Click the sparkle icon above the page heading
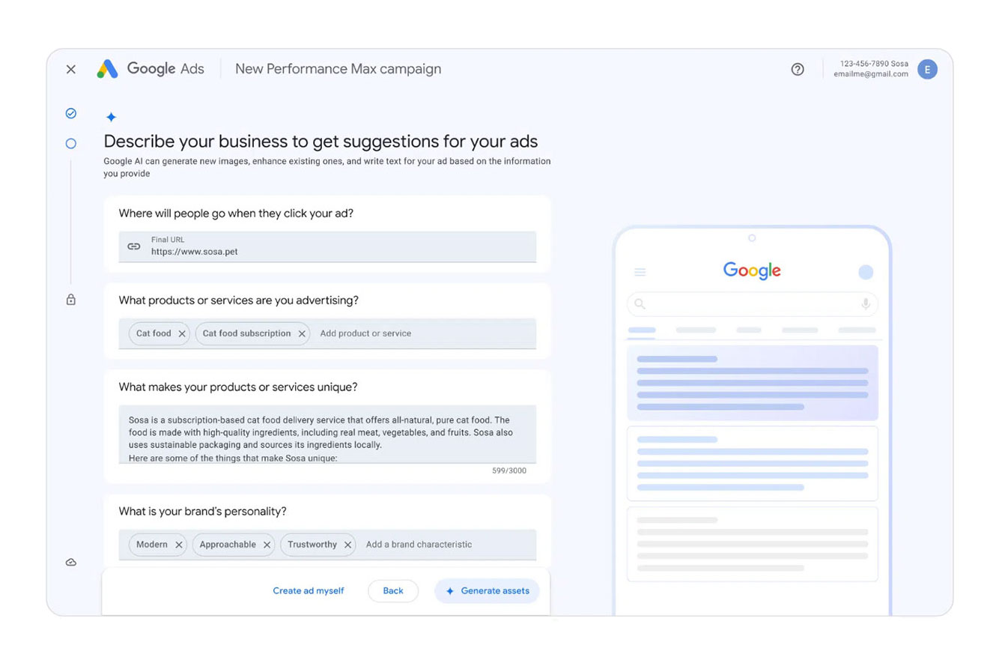1002x669 pixels. click(x=111, y=117)
